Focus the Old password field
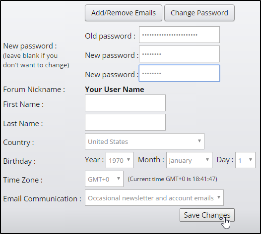The width and height of the screenshot is (261, 234). pos(179,35)
